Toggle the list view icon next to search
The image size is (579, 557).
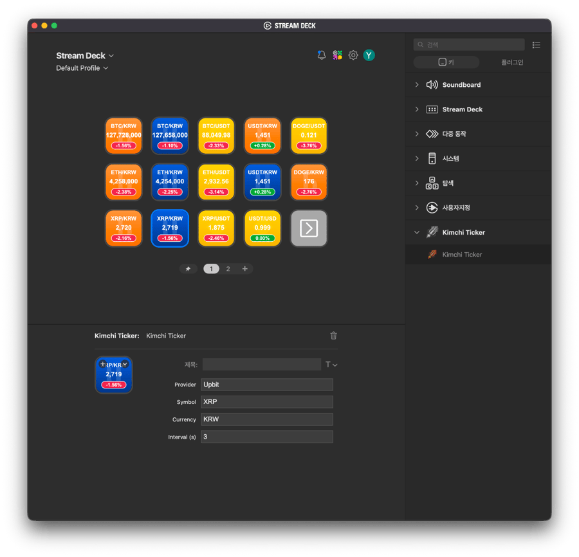537,45
